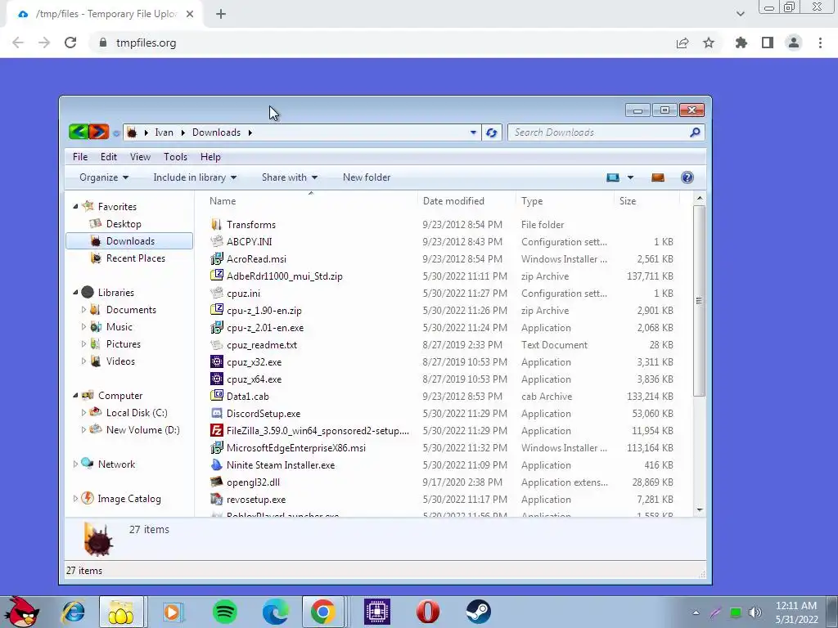Open the Include in library dropdown
This screenshot has width=838, height=628.
[x=195, y=177]
